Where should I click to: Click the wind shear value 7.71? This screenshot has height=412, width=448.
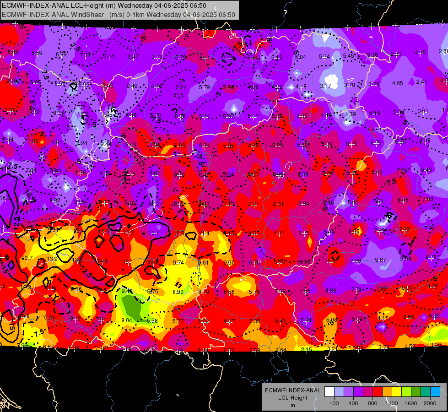tap(356, 290)
